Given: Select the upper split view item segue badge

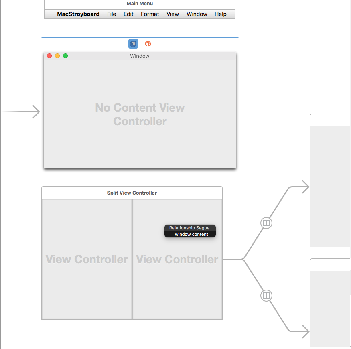Looking at the screenshot, I should point(266,223).
